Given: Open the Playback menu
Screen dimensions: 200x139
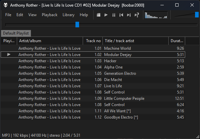Looking at the screenshot, I should (50, 15).
